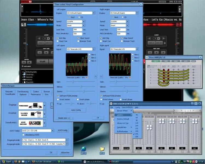Select View 3 for right signal
The height and width of the screenshot is (164, 205).
coord(133,61)
